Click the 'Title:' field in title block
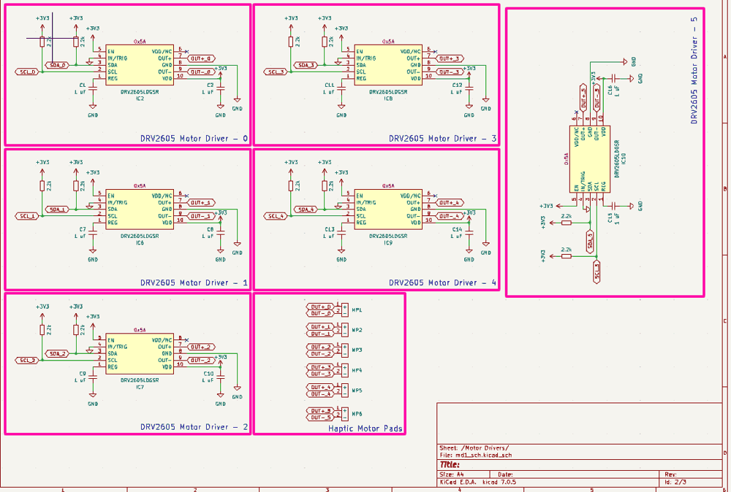Viewport: 731px width, 492px height. coord(450,464)
